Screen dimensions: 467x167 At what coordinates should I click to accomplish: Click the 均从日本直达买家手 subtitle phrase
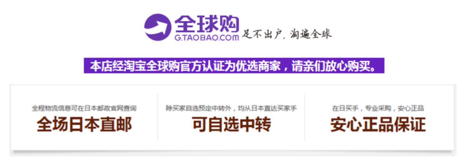coord(267,109)
